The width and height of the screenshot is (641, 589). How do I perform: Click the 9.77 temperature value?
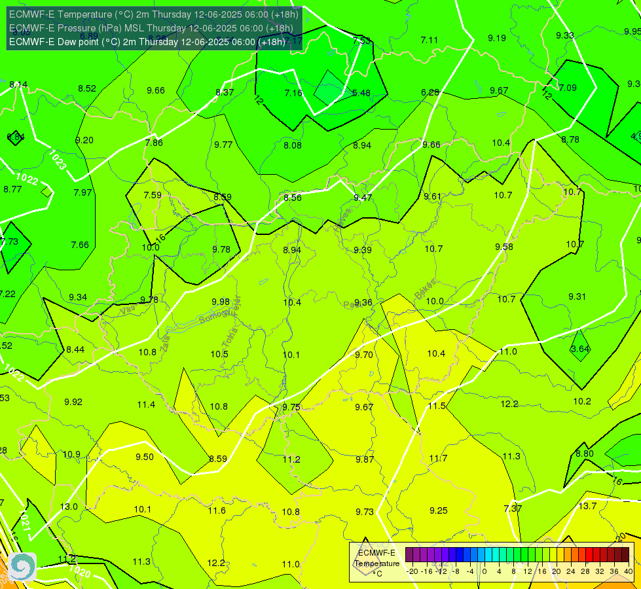click(223, 145)
